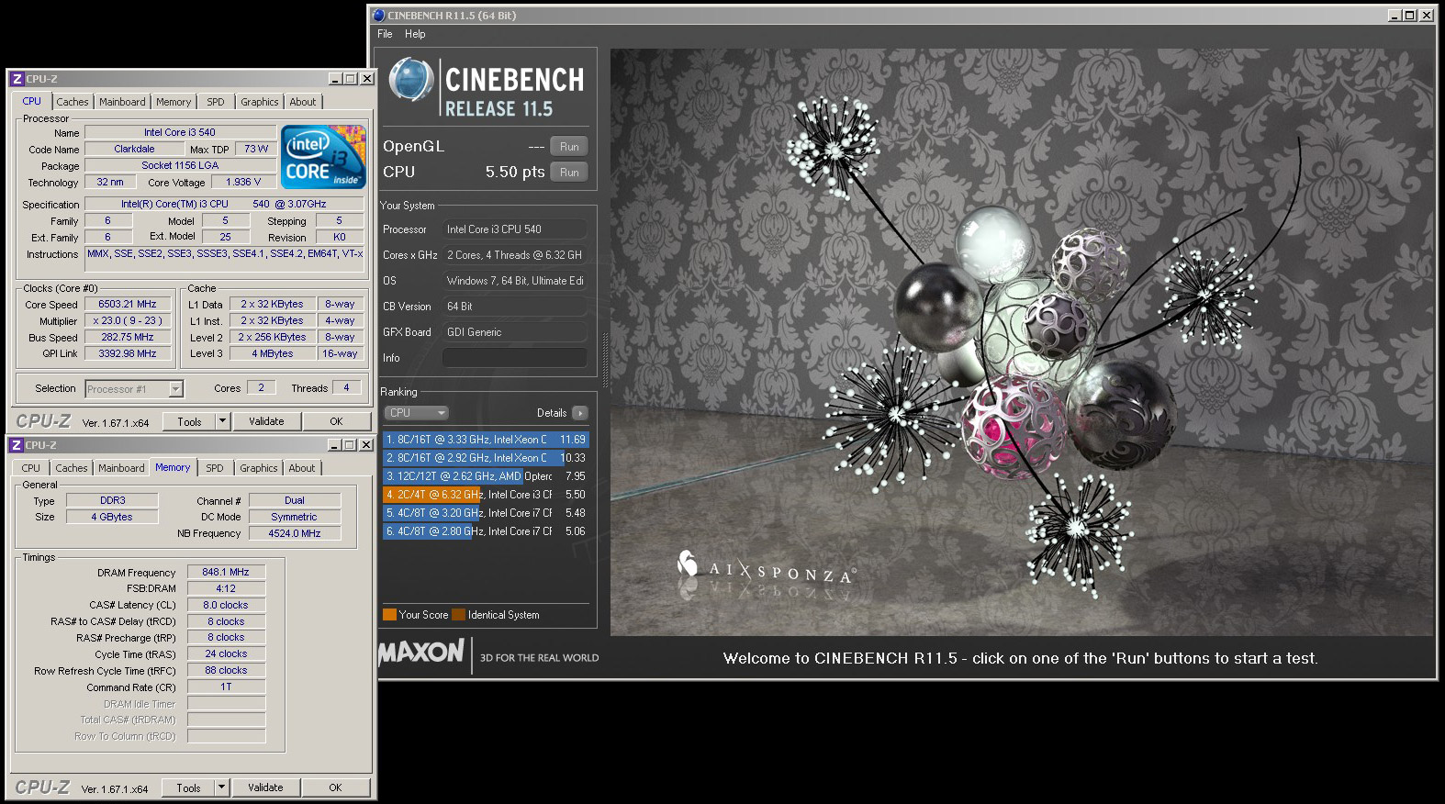This screenshot has width=1445, height=804.
Task: Open Graphics tab in CPU-Z processor window
Action: coord(260,102)
